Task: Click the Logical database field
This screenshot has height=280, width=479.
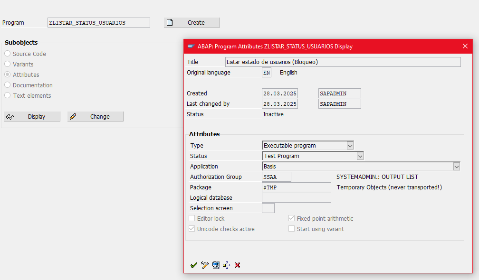Action: (297, 197)
